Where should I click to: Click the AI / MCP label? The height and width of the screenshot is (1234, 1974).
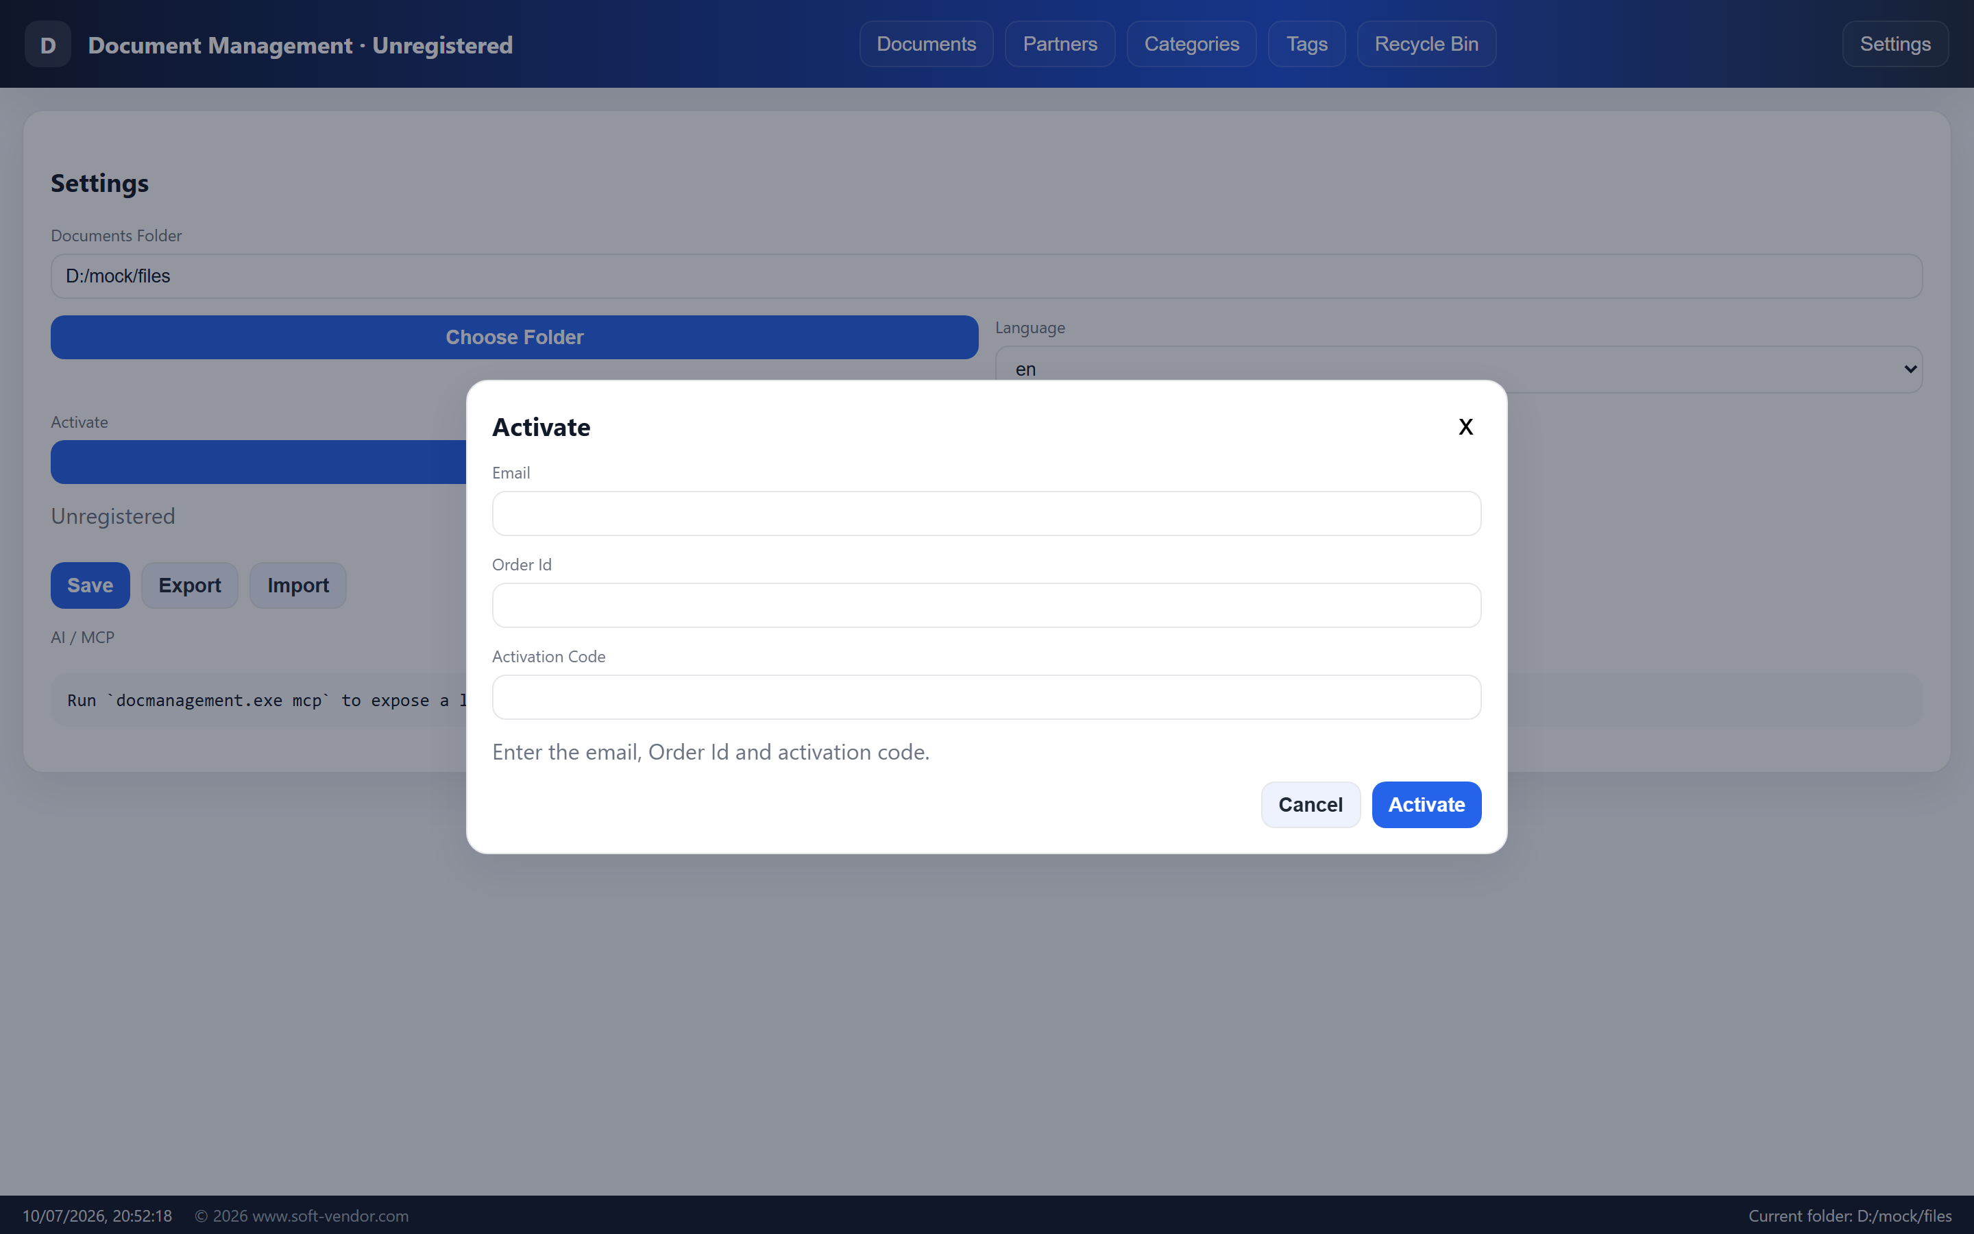82,638
